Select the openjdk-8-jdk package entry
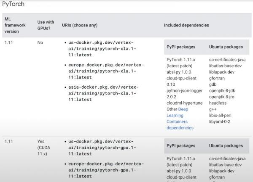This screenshot has width=253, height=182. pos(222,91)
